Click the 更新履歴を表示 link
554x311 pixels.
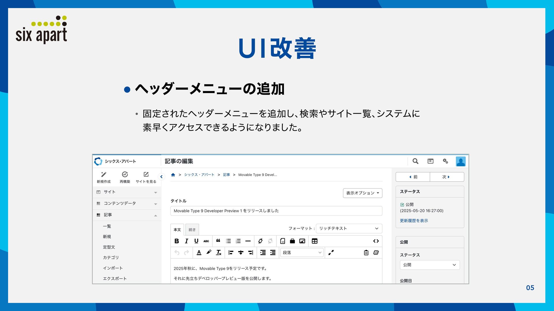pyautogui.click(x=414, y=221)
